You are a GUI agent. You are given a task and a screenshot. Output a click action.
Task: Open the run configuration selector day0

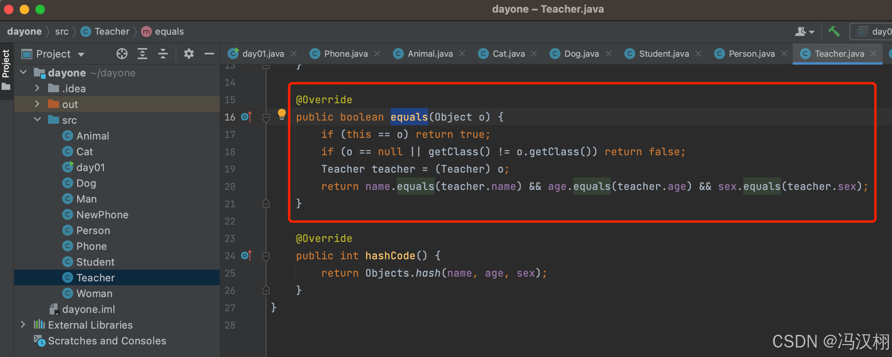872,32
